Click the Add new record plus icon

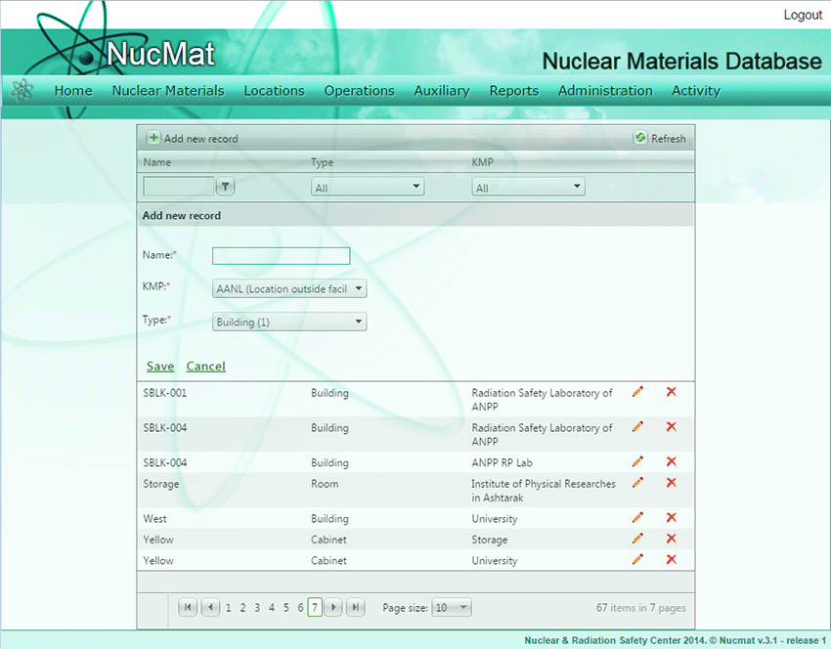click(153, 139)
